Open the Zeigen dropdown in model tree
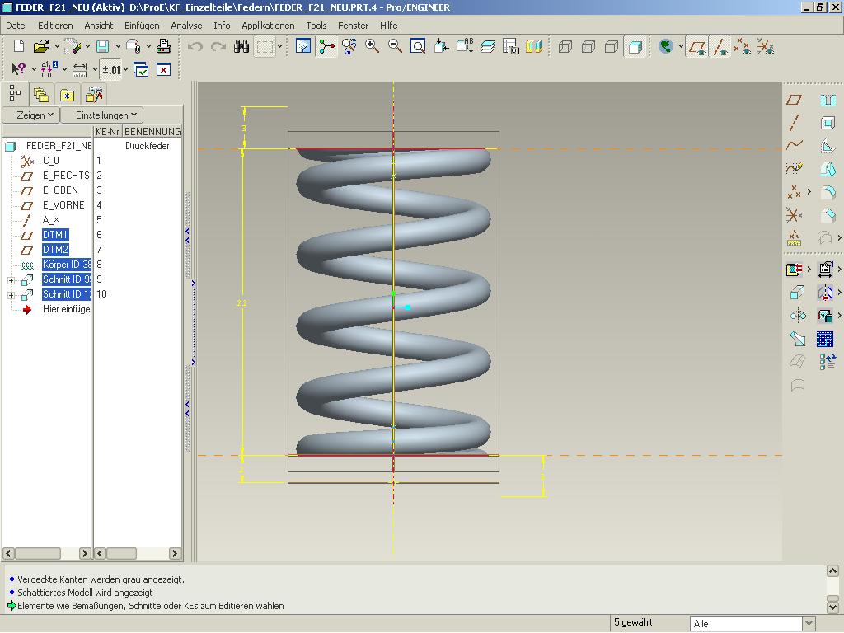 (36, 115)
